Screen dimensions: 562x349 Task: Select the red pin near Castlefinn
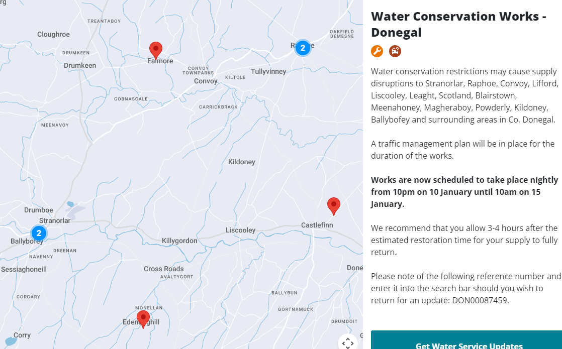click(333, 205)
